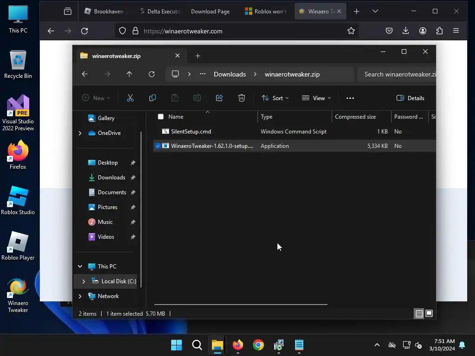Open Google Chrome from the taskbar
This screenshot has height=356, width=475.
[x=258, y=345]
